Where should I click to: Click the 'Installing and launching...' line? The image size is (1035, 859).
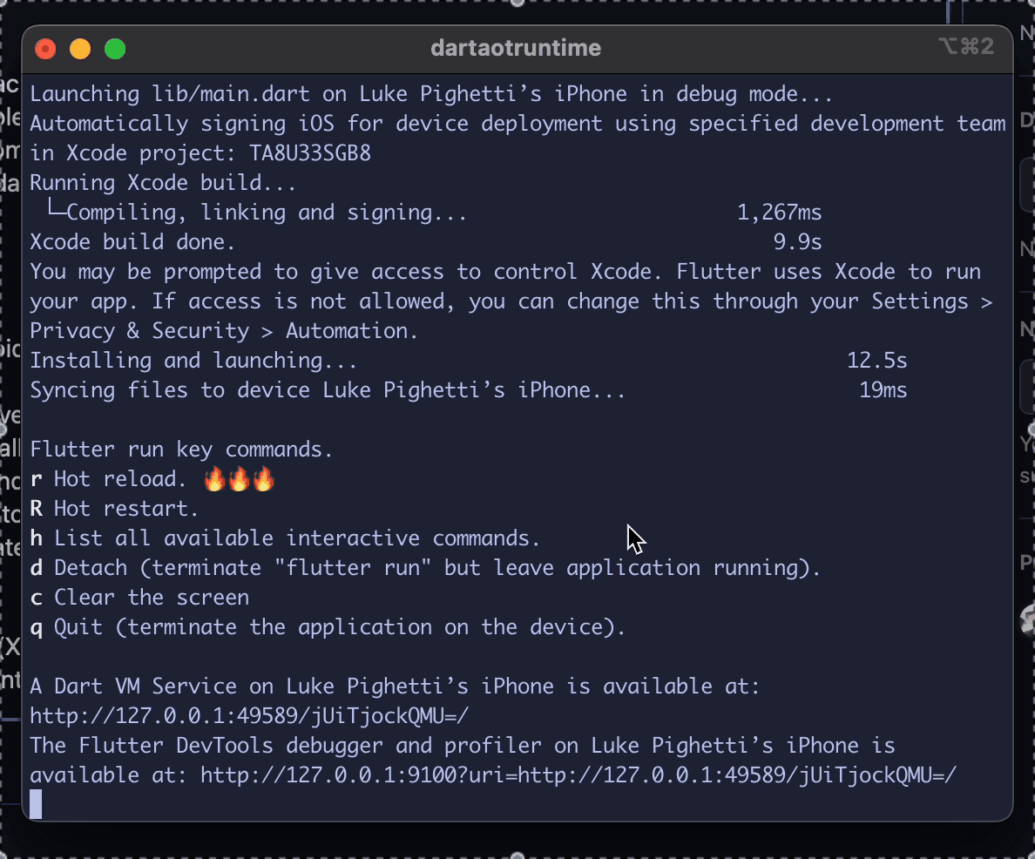(193, 361)
